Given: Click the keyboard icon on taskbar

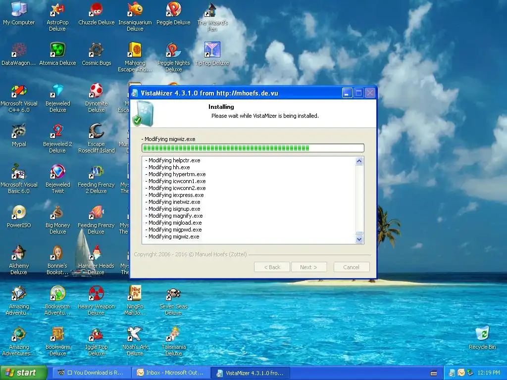Looking at the screenshot, I should [434, 373].
